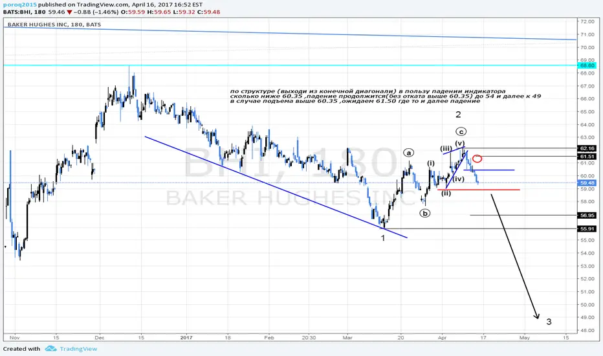603x356 pixels.
Task: Click the H:59.65 high value in header
Action: coord(159,12)
